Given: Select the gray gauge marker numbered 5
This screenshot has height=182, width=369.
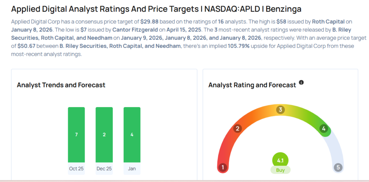Looking at the screenshot, I should pyautogui.click(x=338, y=167).
